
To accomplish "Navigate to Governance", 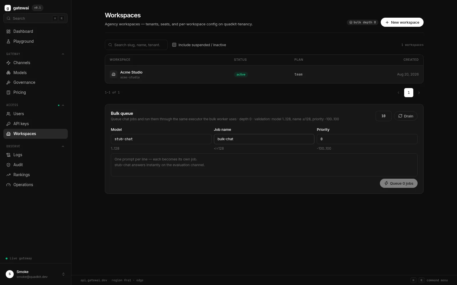I will [x=35, y=82].
